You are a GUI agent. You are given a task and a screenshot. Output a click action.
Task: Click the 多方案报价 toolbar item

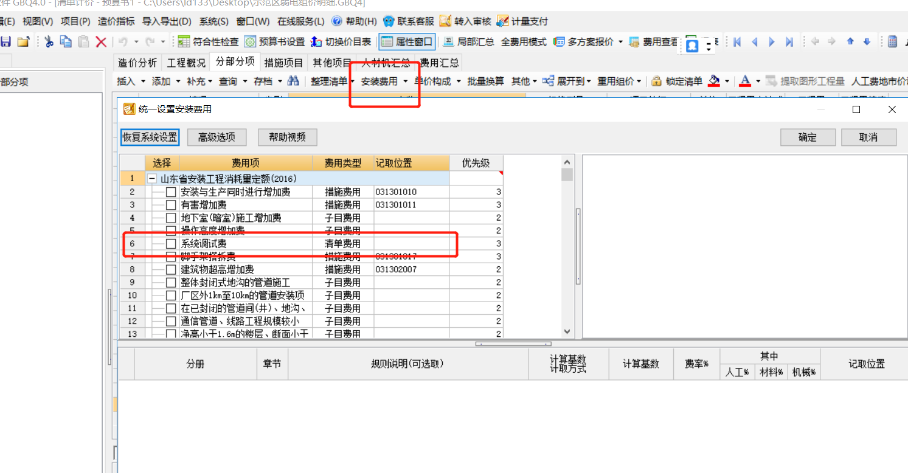[584, 42]
